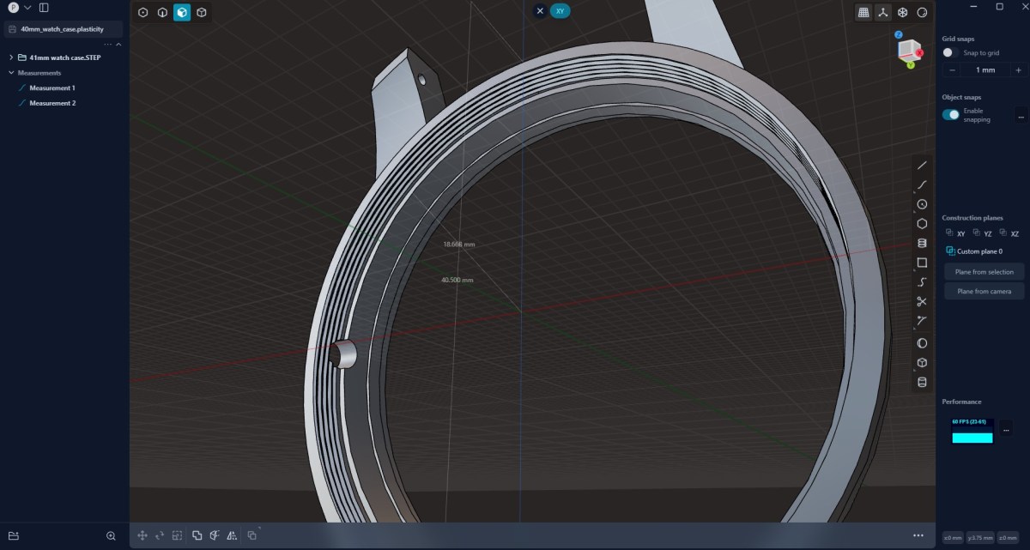1030x550 pixels.
Task: Click the red X axis on the orientation cube
Action: pyautogui.click(x=919, y=53)
